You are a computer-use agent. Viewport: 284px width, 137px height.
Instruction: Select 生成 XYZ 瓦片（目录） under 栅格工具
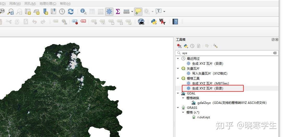pos(208,88)
